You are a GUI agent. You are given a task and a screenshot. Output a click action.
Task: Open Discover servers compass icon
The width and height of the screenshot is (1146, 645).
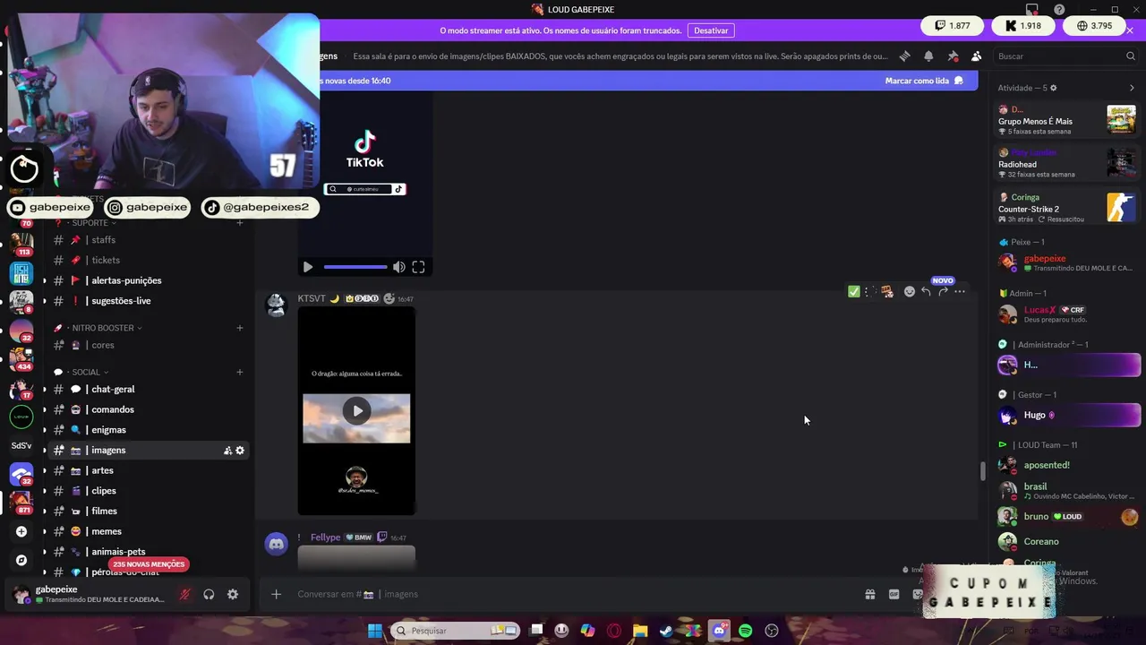point(21,560)
